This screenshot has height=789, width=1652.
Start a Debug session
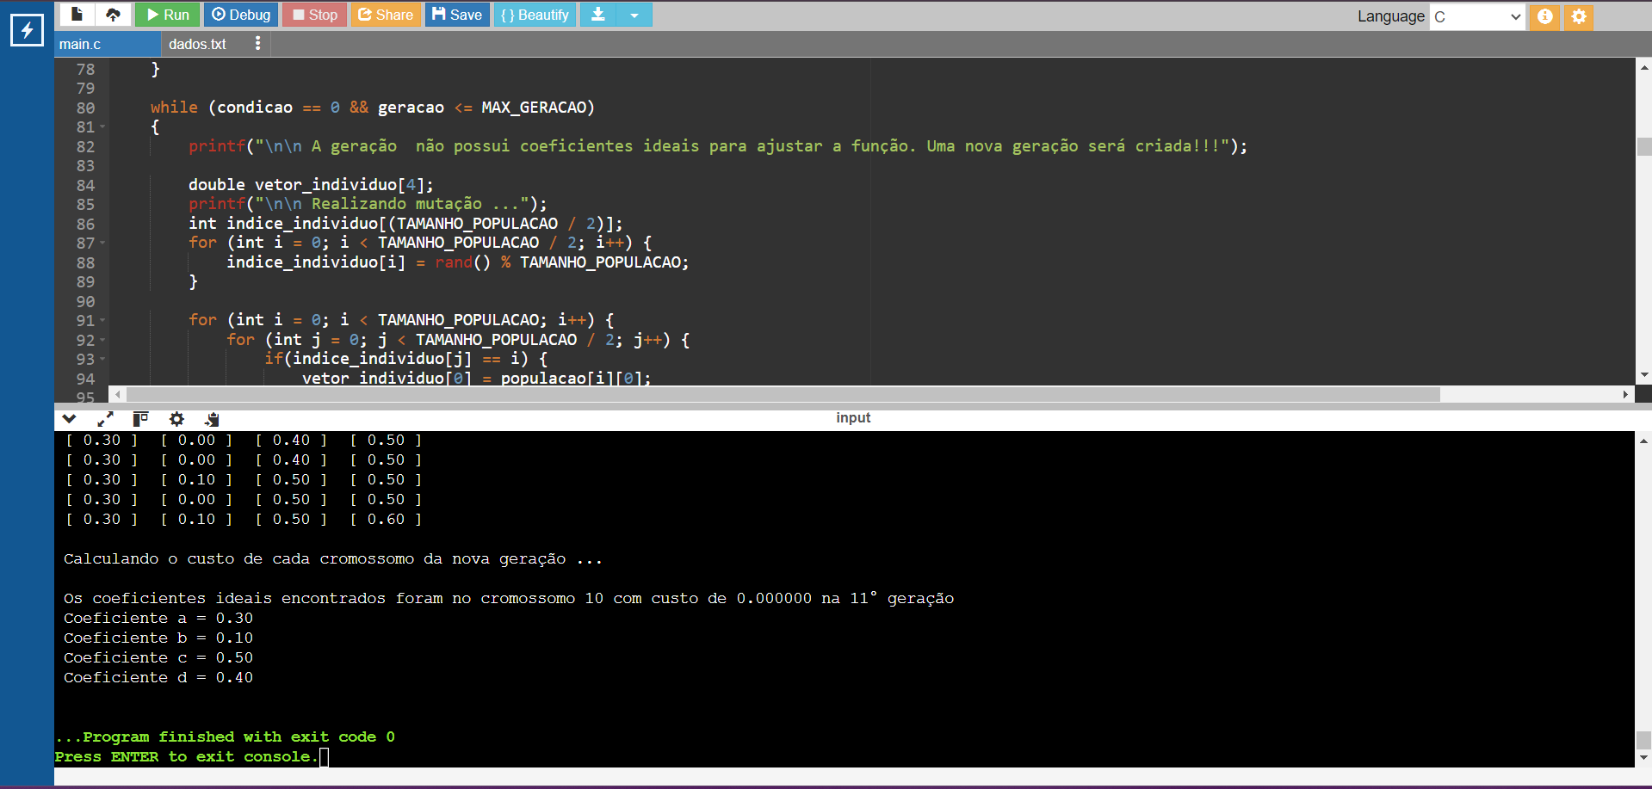241,14
